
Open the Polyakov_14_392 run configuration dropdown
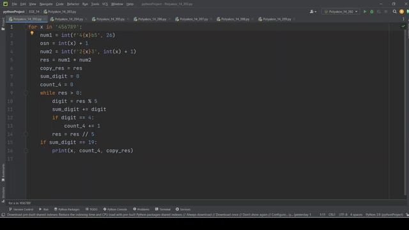(341, 11)
